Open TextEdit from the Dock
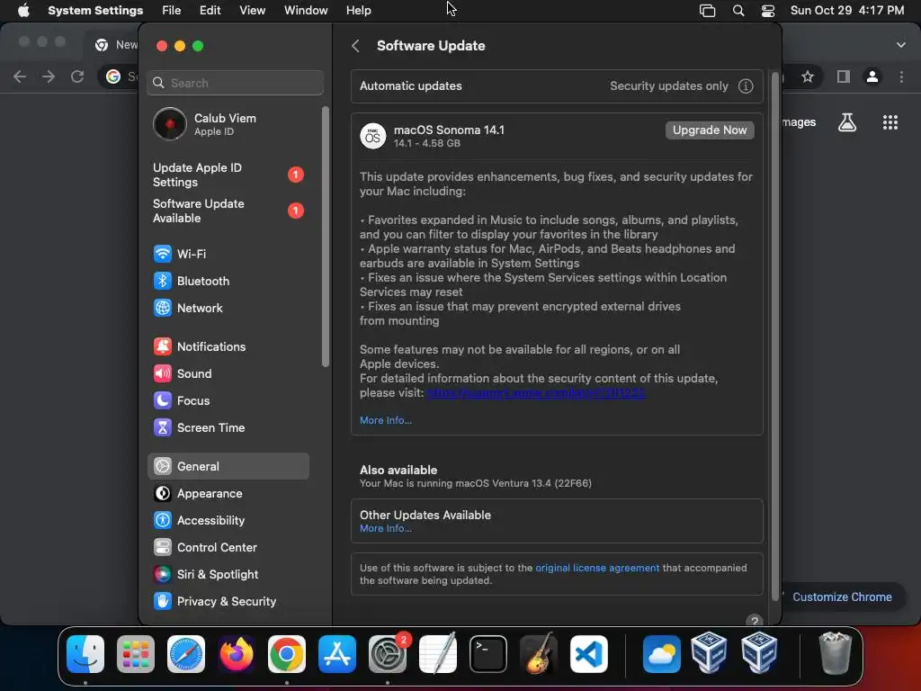The image size is (921, 691). 438,654
